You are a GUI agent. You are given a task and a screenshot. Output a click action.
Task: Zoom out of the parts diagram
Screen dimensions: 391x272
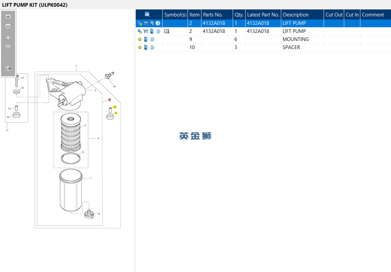(8, 26)
